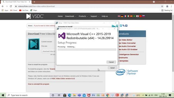Launch Microsoft Edge from taskbar
The height and width of the screenshot is (98, 174).
[70, 95]
